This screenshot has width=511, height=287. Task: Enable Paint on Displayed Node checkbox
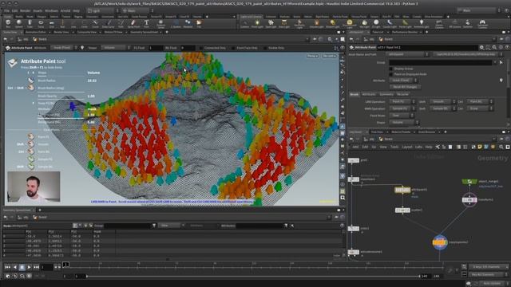pos(391,74)
